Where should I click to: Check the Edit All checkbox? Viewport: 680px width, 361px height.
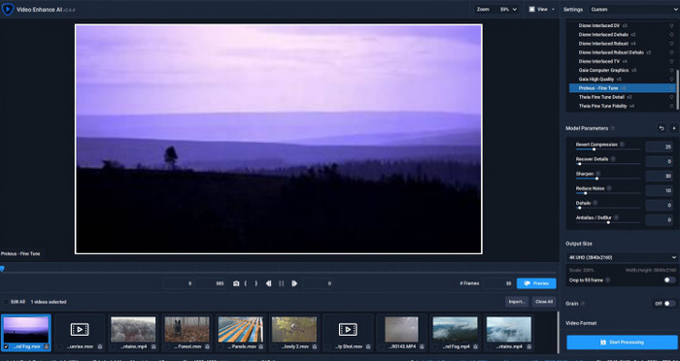pyautogui.click(x=5, y=302)
